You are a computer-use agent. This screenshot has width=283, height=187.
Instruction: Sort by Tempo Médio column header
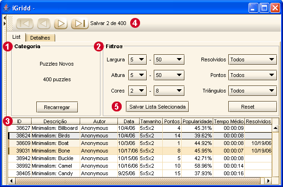[229, 121]
